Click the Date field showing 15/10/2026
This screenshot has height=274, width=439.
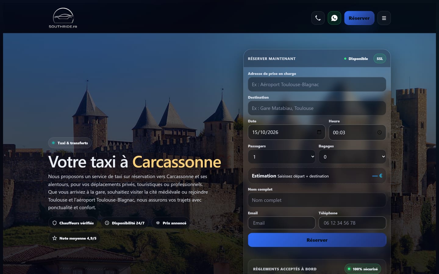click(287, 132)
